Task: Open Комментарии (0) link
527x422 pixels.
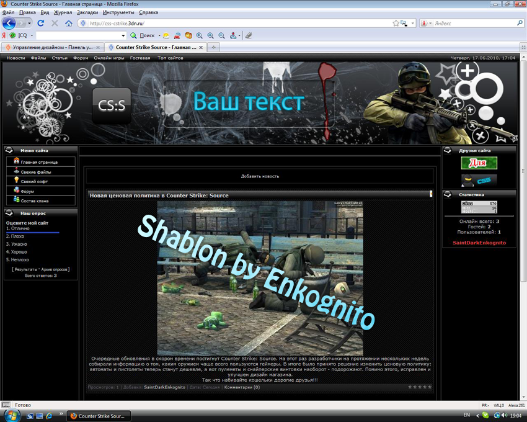Action: click(x=242, y=387)
